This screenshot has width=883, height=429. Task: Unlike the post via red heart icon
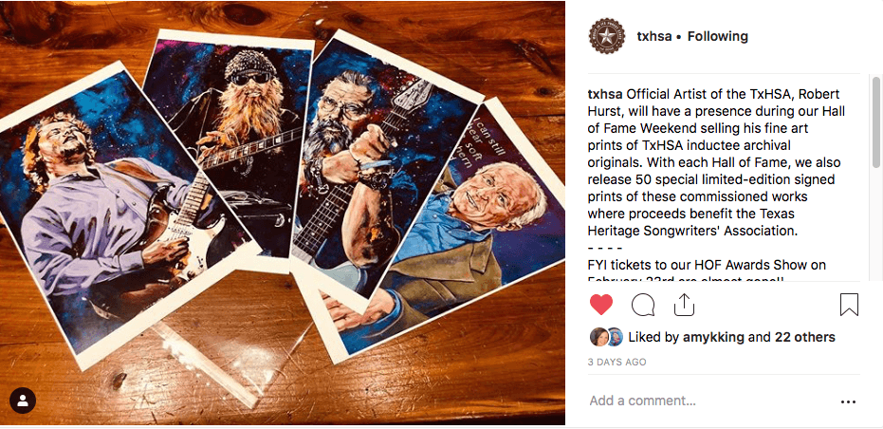(601, 305)
